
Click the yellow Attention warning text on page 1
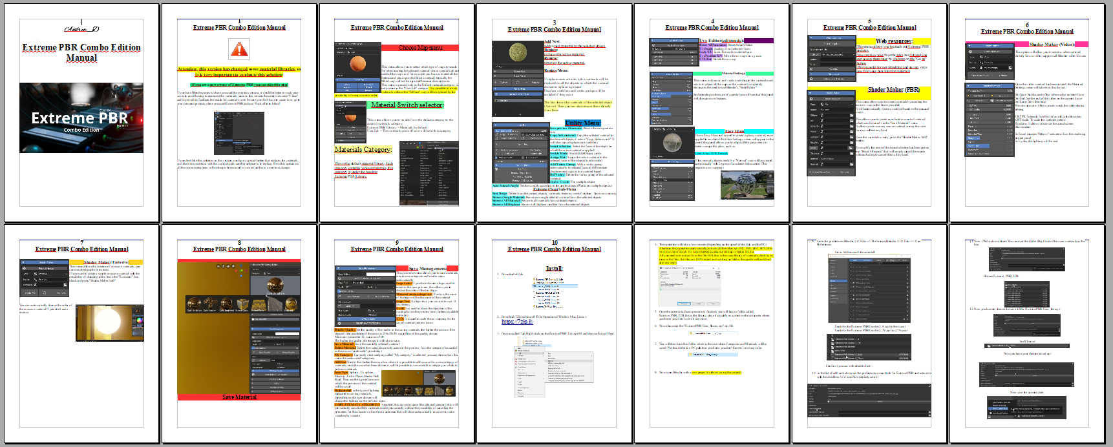tap(239, 72)
